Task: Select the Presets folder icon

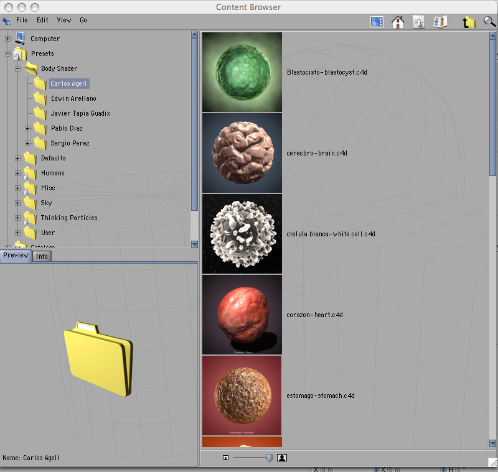Action: coord(20,54)
